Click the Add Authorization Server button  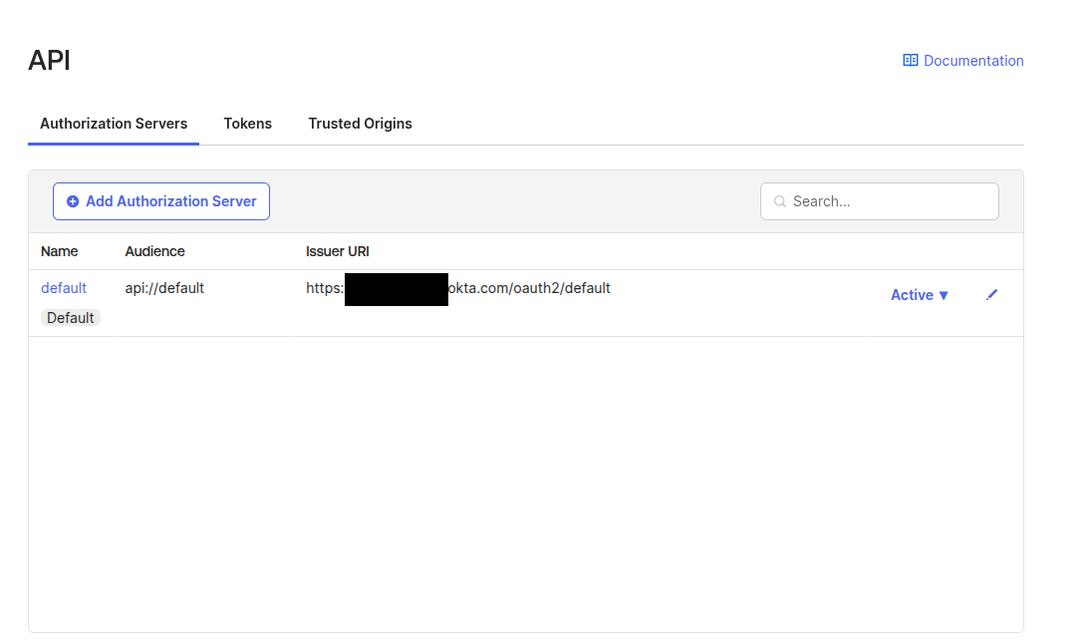coord(161,201)
